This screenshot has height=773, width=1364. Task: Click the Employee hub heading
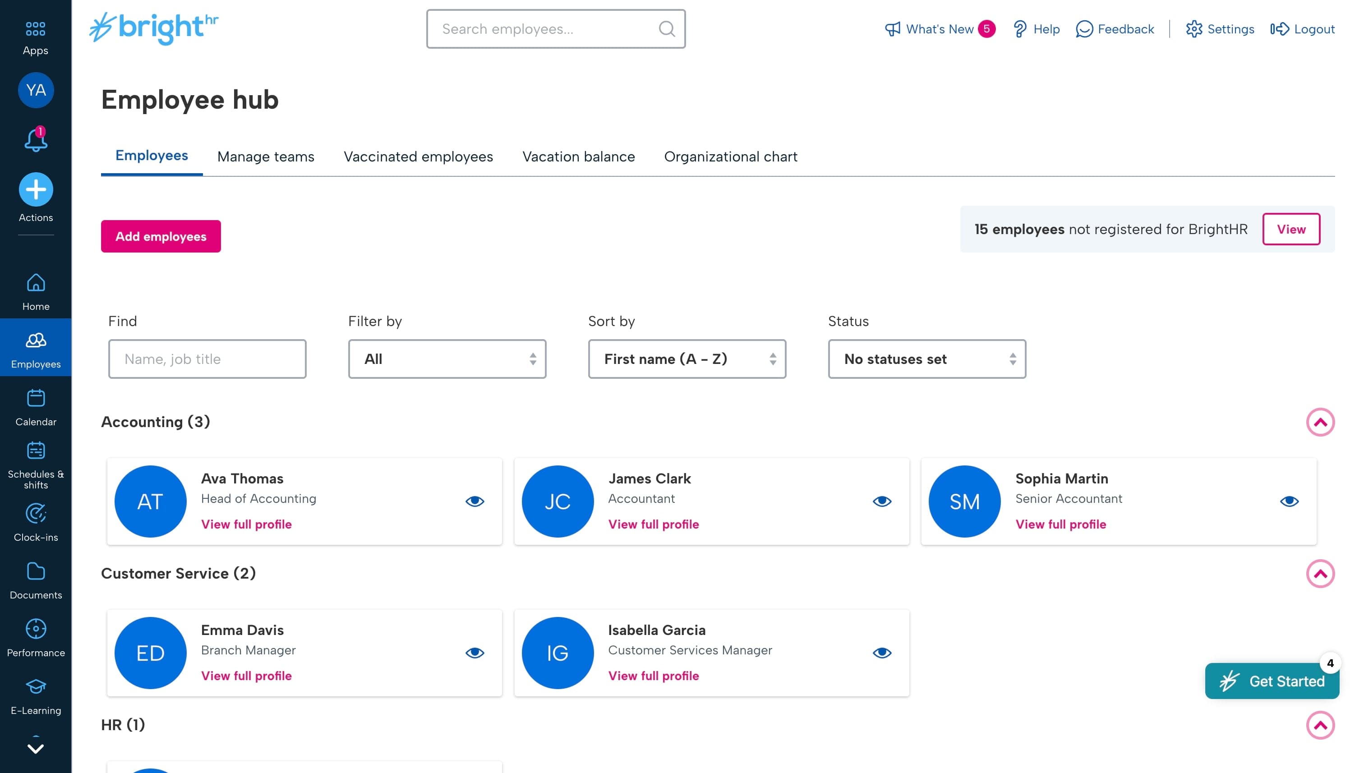189,99
